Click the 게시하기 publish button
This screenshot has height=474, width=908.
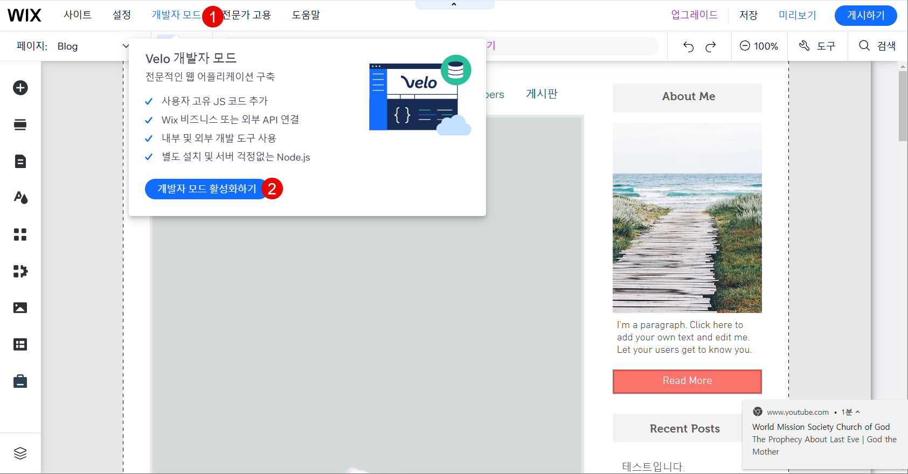coord(866,16)
